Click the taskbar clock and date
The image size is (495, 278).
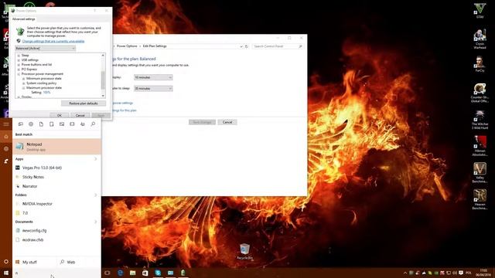click(x=483, y=273)
